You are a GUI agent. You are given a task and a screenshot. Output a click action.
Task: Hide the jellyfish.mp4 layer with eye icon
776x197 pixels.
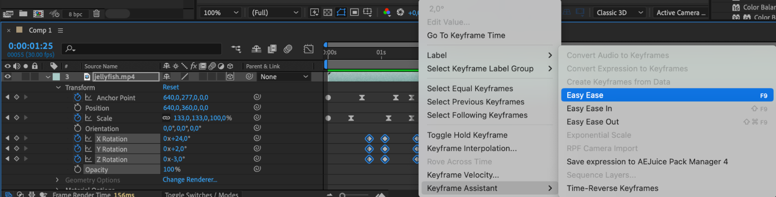(x=7, y=77)
